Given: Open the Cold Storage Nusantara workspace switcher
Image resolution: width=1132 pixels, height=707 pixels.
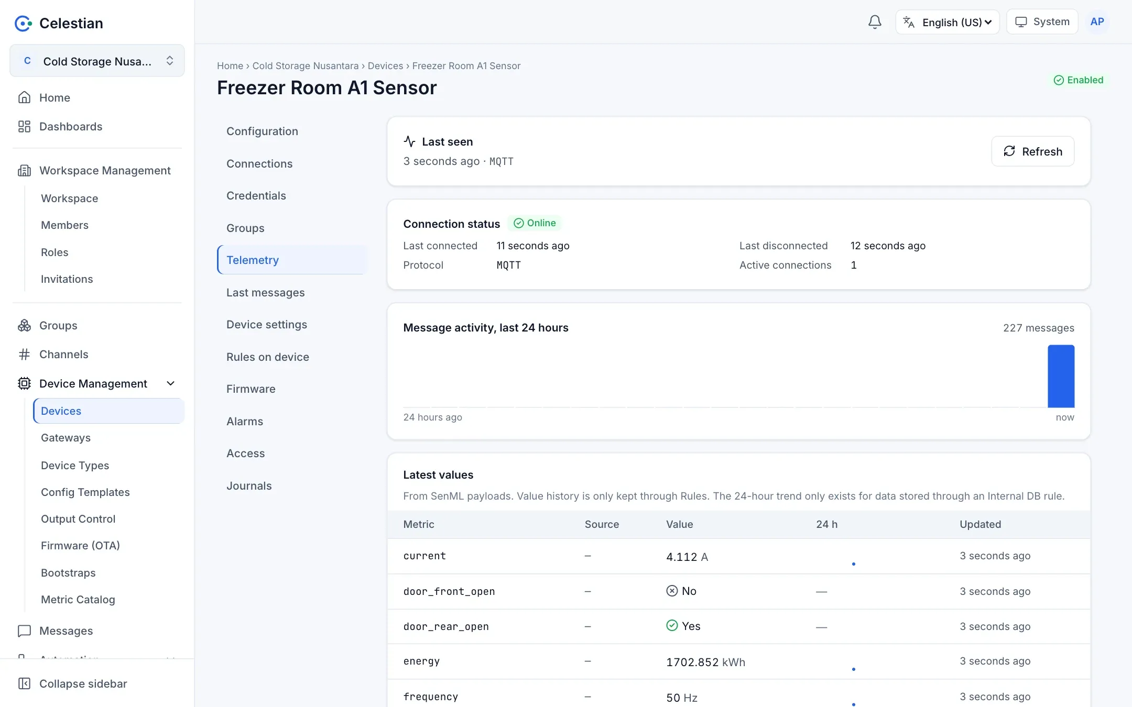Looking at the screenshot, I should tap(97, 61).
